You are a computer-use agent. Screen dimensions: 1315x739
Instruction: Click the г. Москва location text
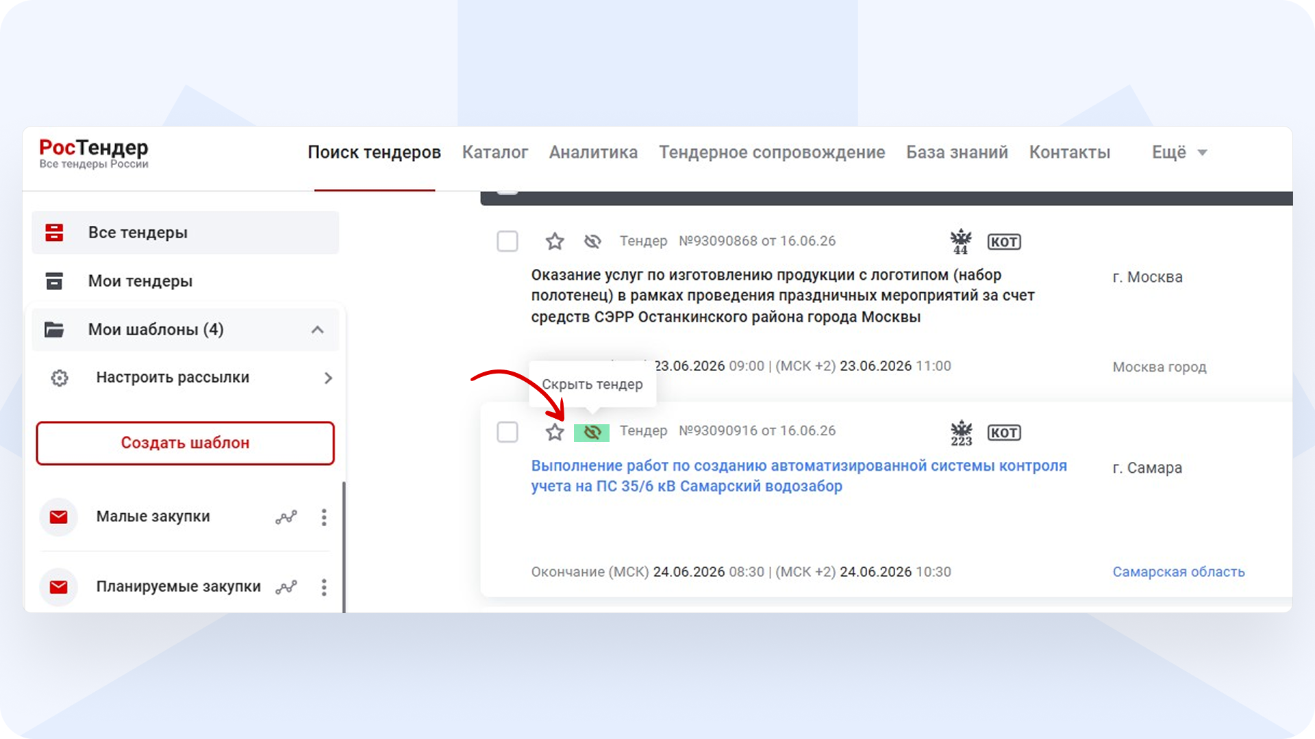click(1148, 277)
